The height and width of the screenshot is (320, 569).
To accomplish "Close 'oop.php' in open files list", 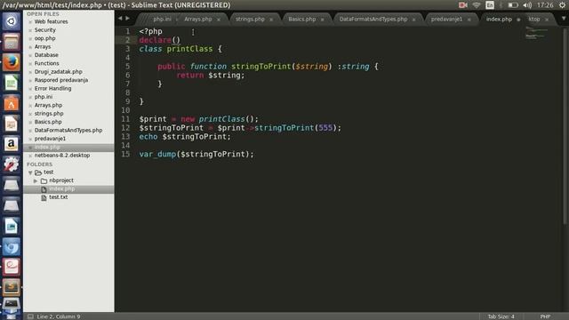I will coord(30,38).
